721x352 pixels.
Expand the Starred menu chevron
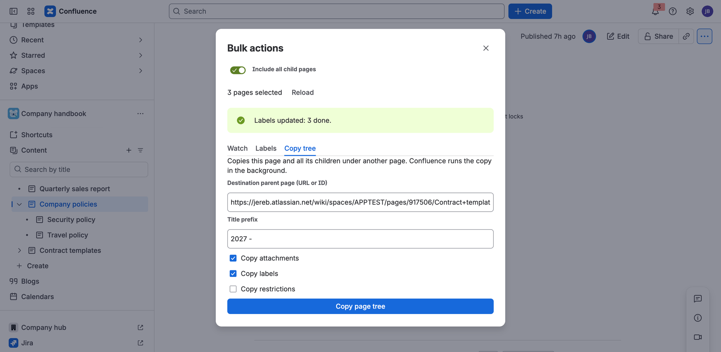click(140, 56)
